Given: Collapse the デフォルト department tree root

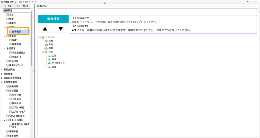Looking at the screenshot, I should pos(40,37).
